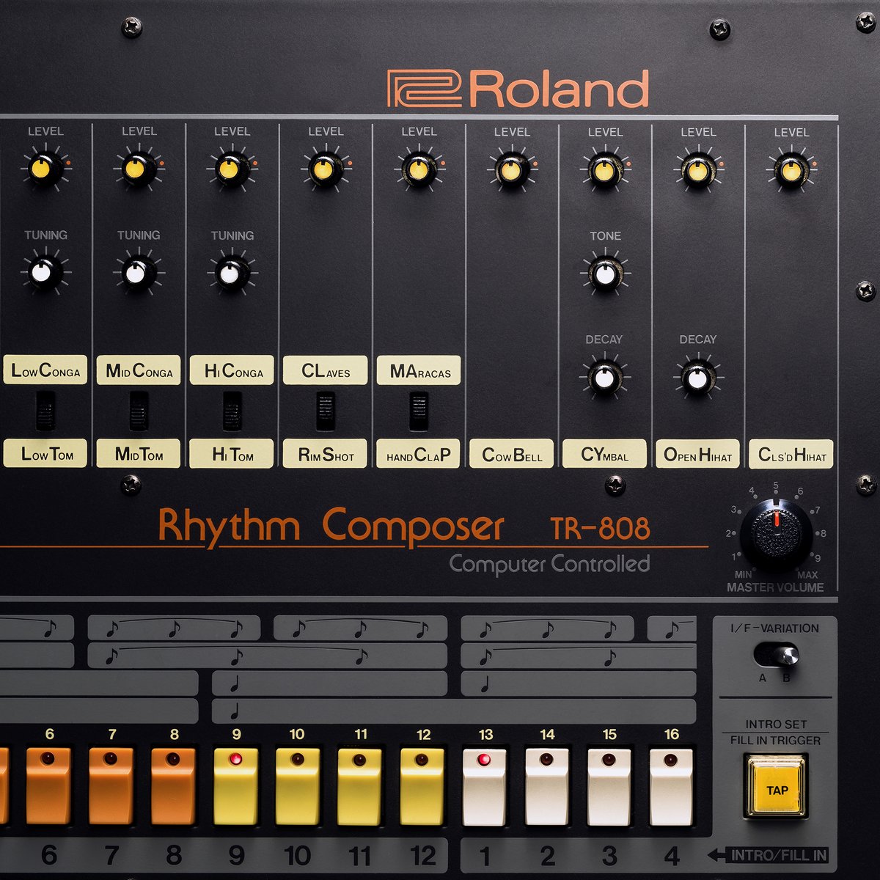This screenshot has width=880, height=880.
Task: Activate the yellow step 10 button
Action: coord(298,786)
